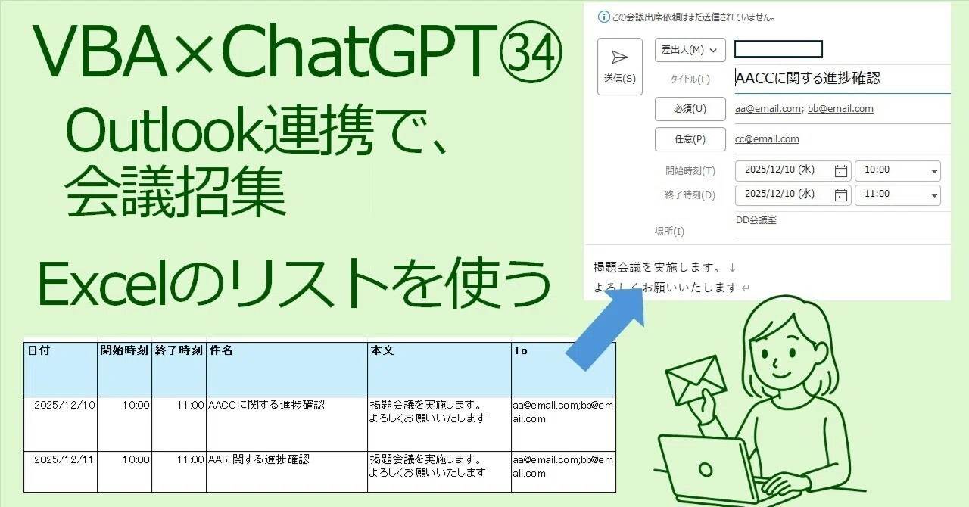Select the body text cell in the 2025/12/11 row
Viewport: 969px width, 507px height.
439,472
